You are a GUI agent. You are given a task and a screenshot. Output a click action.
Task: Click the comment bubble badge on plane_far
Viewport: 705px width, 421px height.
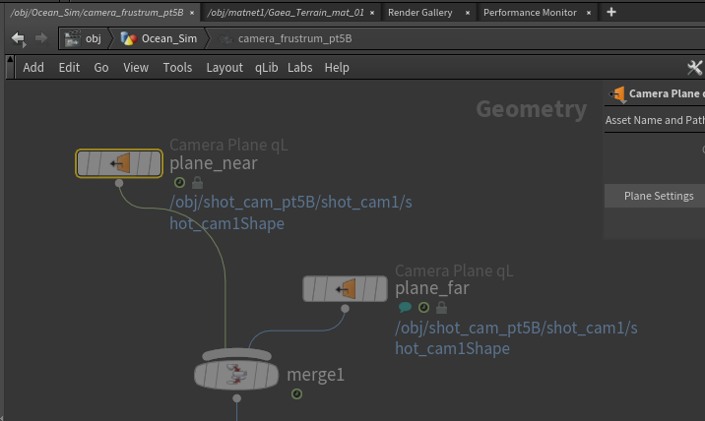[405, 308]
